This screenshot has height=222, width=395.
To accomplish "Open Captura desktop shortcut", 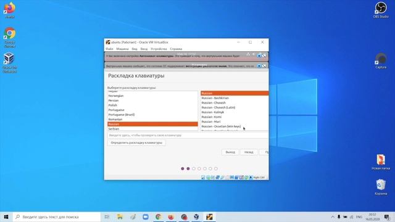I will [x=381, y=60].
